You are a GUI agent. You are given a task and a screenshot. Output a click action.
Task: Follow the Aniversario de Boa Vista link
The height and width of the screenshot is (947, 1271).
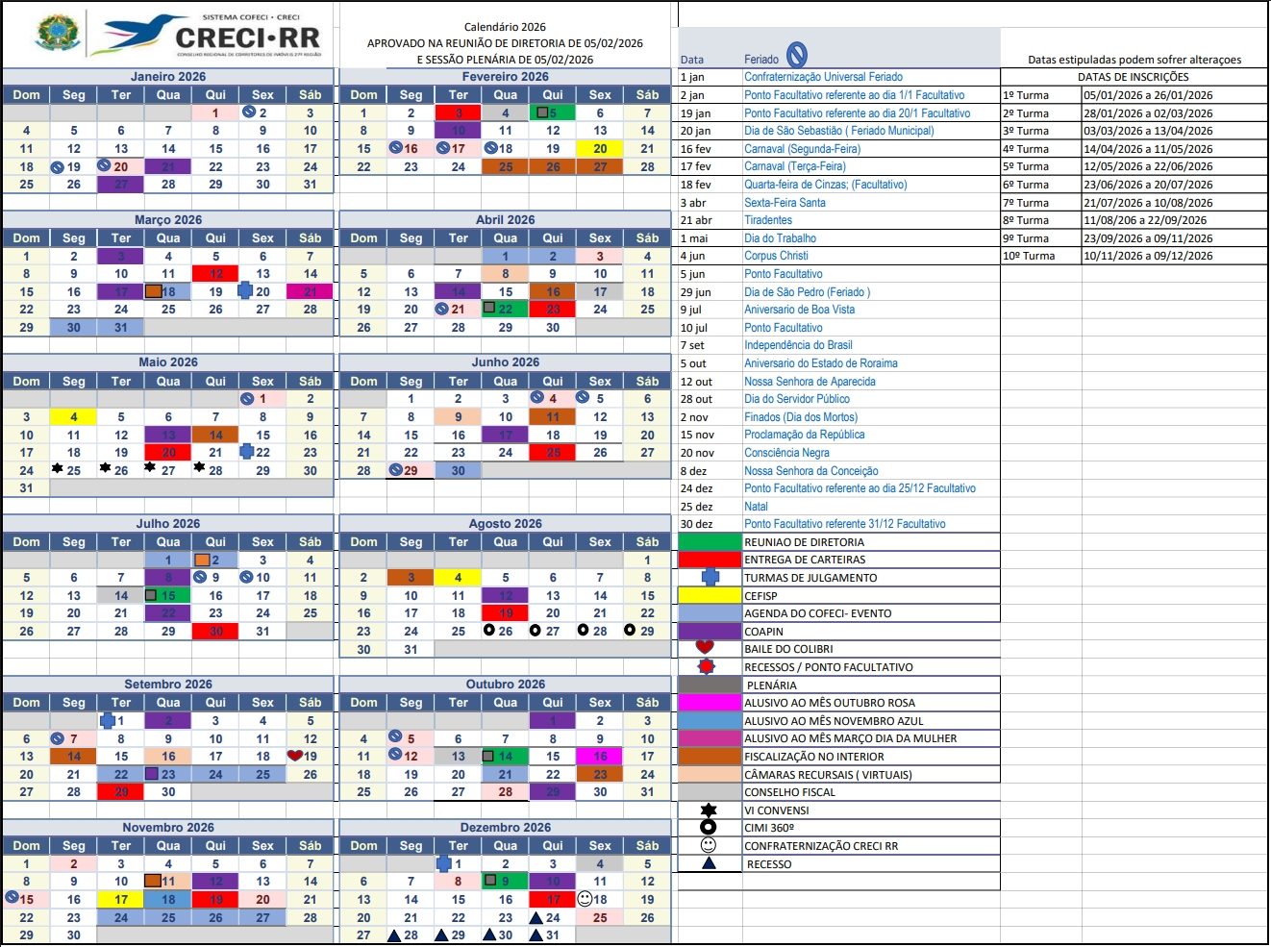(x=799, y=310)
